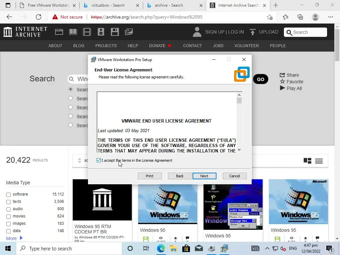Viewport: 340px width, 255px height.
Task: Click Back in VMware Setup dialog
Action: coord(180,176)
